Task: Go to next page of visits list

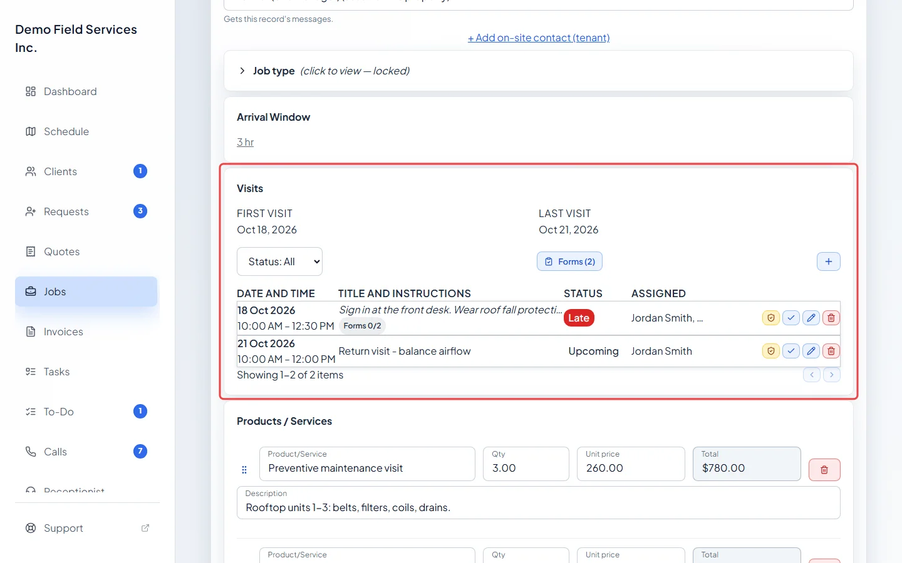Action: (x=832, y=375)
